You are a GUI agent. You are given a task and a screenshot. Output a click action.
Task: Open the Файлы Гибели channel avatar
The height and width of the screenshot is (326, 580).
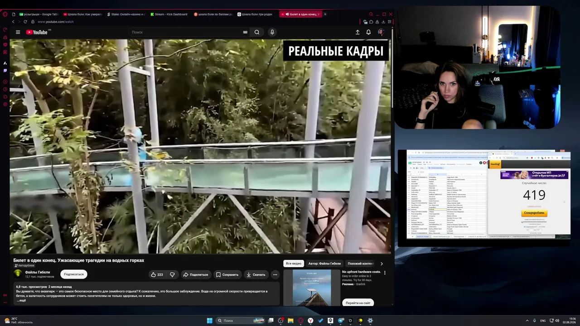click(18, 274)
